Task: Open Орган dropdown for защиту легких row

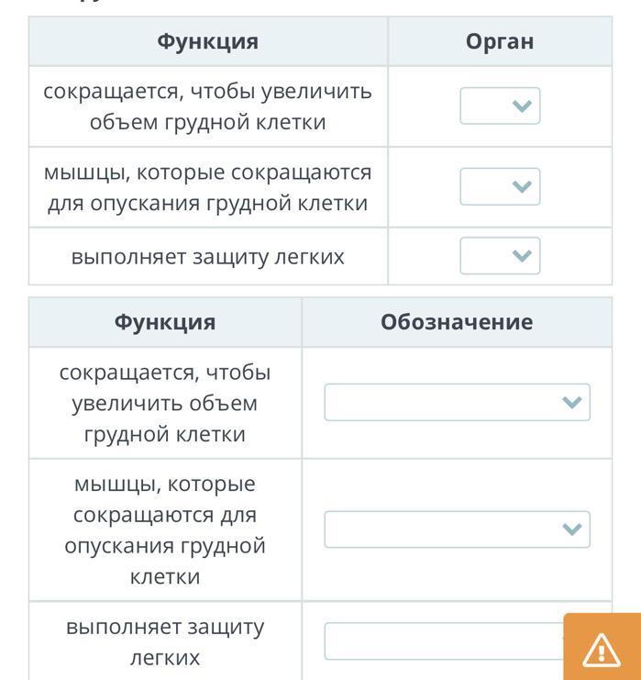Action: click(500, 256)
